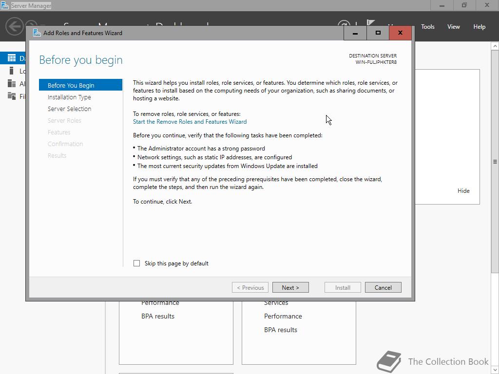Go to the Installation Type step

pos(69,97)
